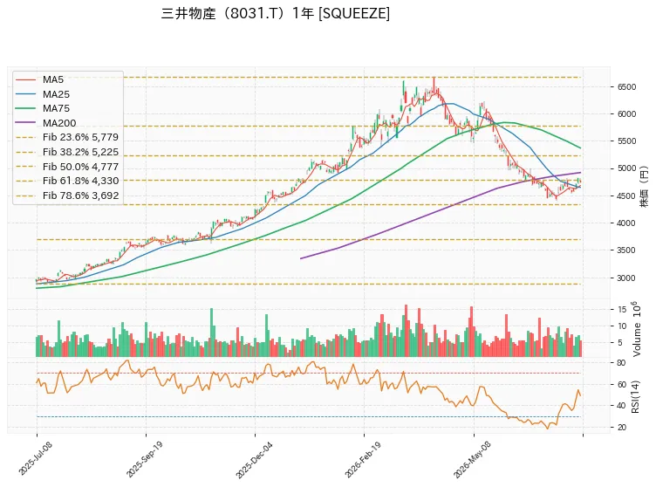
Task: Click the 2025-Jul-08 date label
Action: [x=36, y=458]
